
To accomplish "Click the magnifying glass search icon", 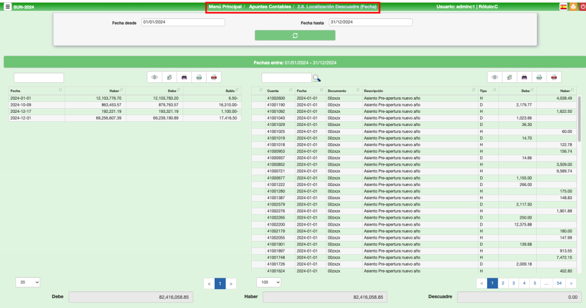I will 316,78.
